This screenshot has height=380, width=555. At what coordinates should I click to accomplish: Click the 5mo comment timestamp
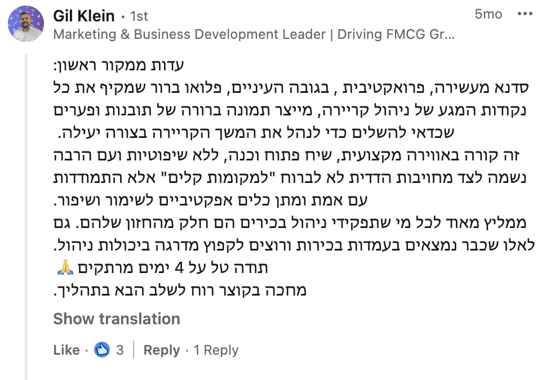488,15
